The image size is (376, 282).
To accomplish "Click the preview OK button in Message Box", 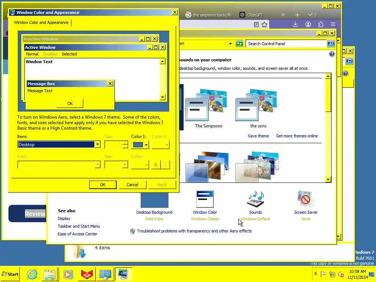I will click(x=70, y=104).
